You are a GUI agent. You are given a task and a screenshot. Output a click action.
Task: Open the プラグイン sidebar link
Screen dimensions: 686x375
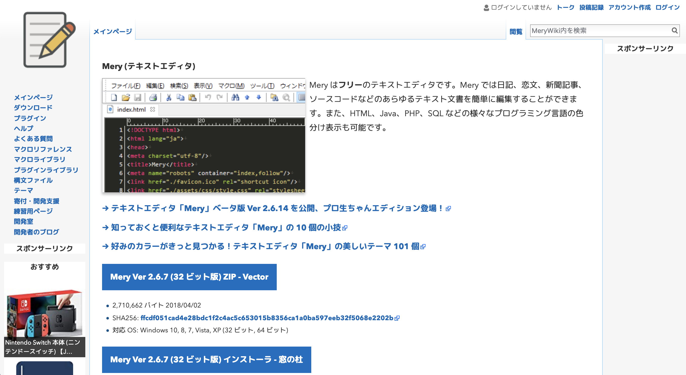(x=30, y=118)
